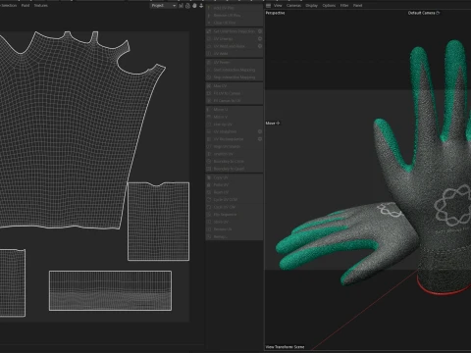
Task: Open the Cameras menu
Action: pyautogui.click(x=293, y=6)
